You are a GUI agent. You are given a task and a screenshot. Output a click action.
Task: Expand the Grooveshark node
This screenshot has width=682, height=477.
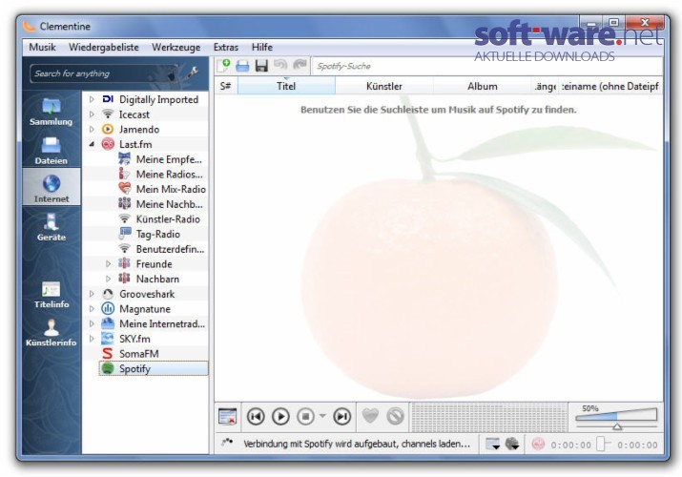pos(92,294)
